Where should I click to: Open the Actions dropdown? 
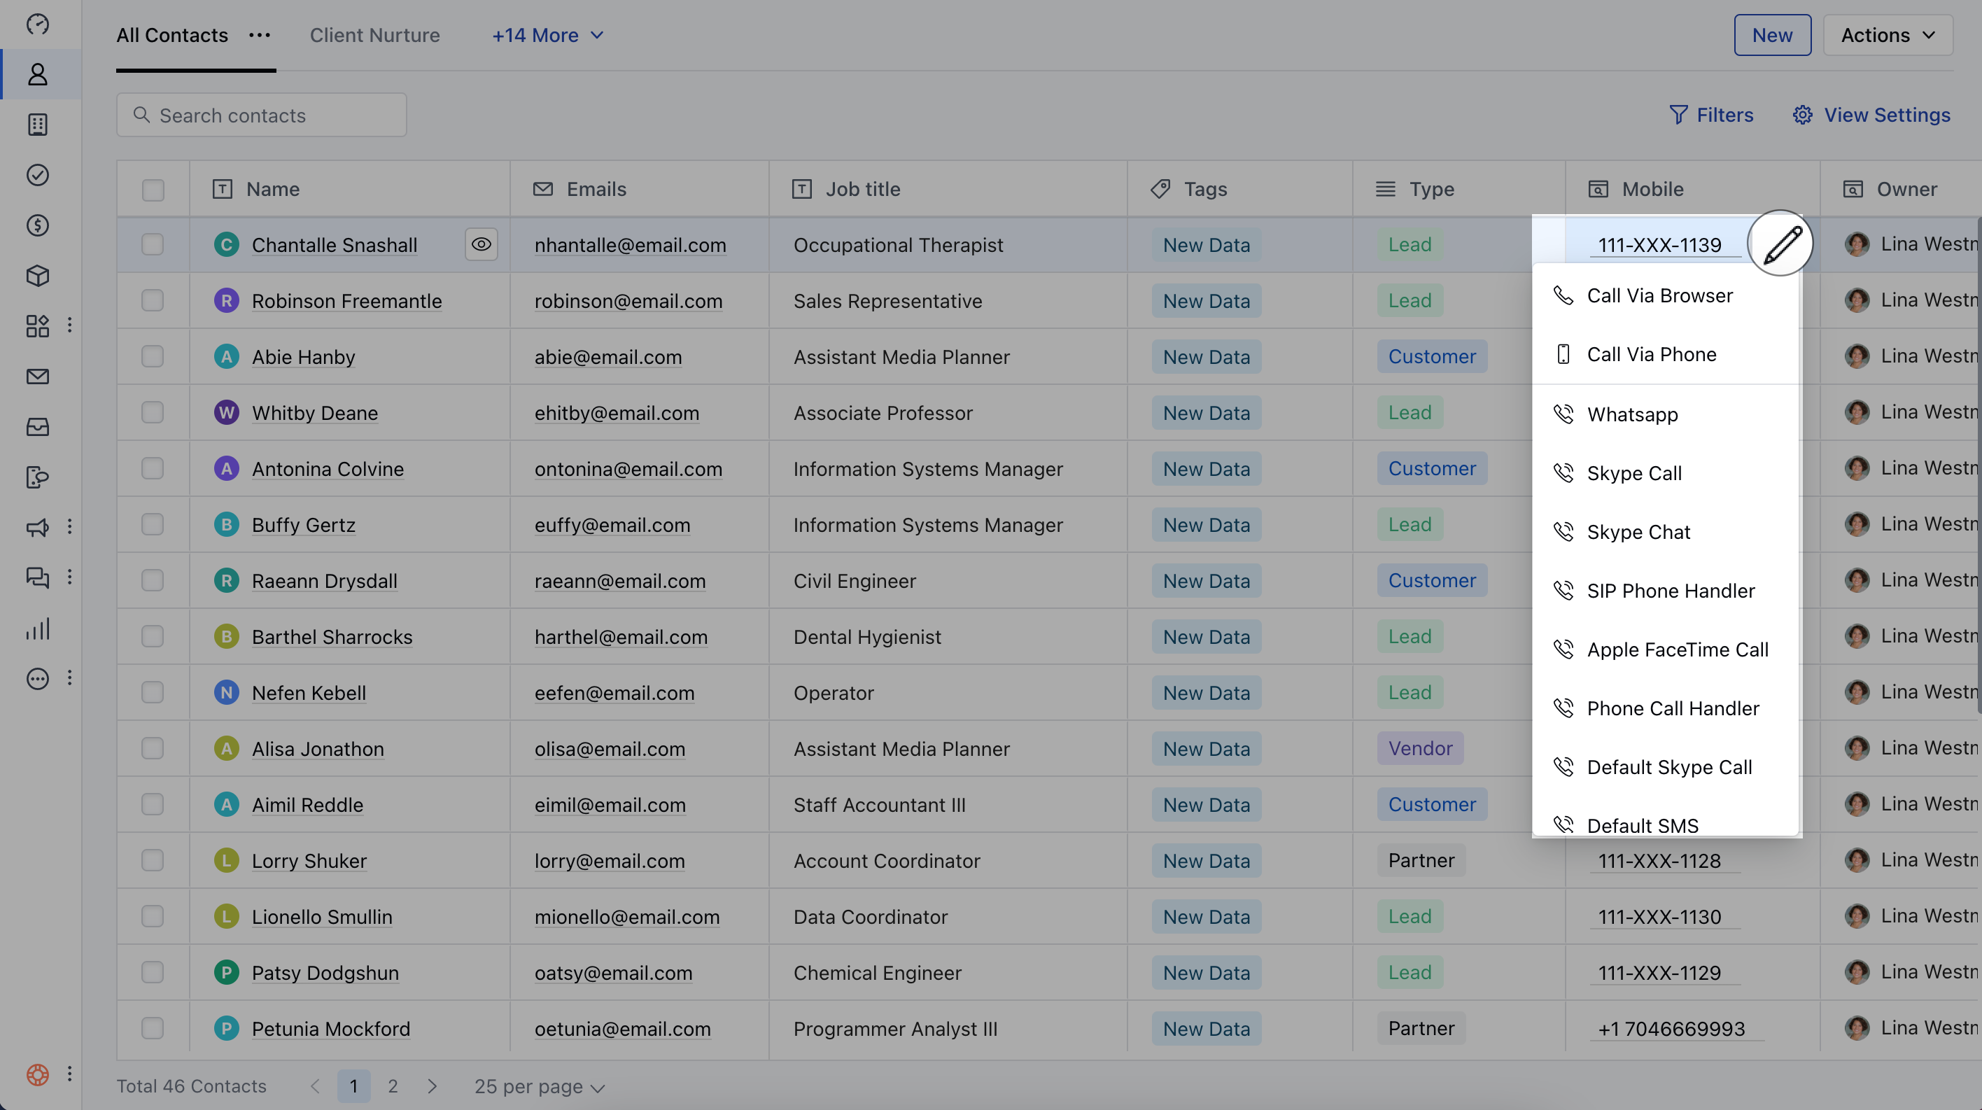[x=1888, y=36]
